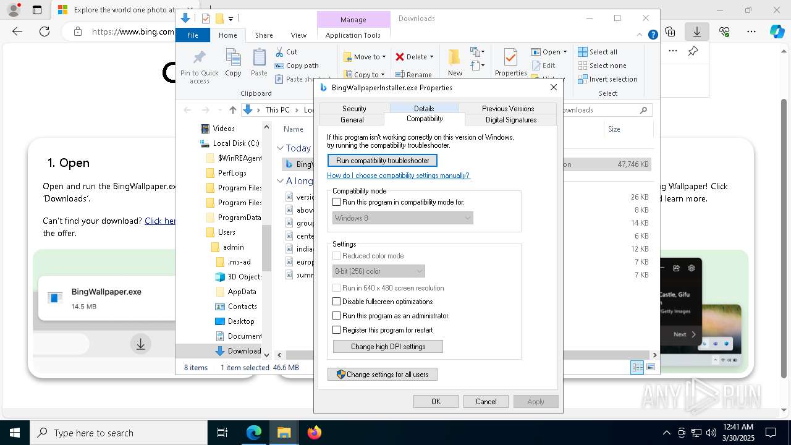
Task: Click the Explorer help question icon
Action: pyautogui.click(x=653, y=35)
